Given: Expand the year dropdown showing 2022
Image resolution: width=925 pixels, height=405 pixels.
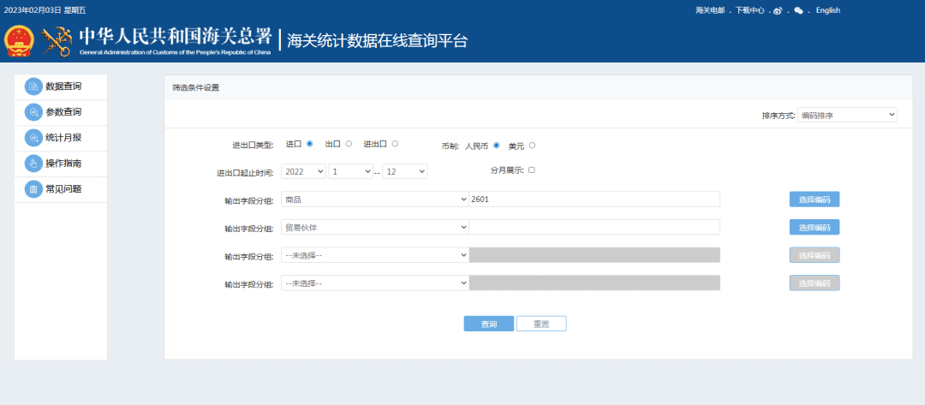Looking at the screenshot, I should pyautogui.click(x=303, y=171).
